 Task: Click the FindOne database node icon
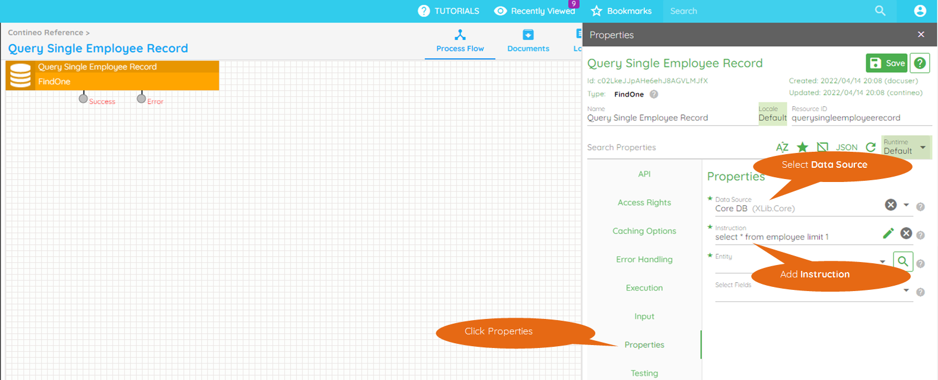[x=20, y=75]
